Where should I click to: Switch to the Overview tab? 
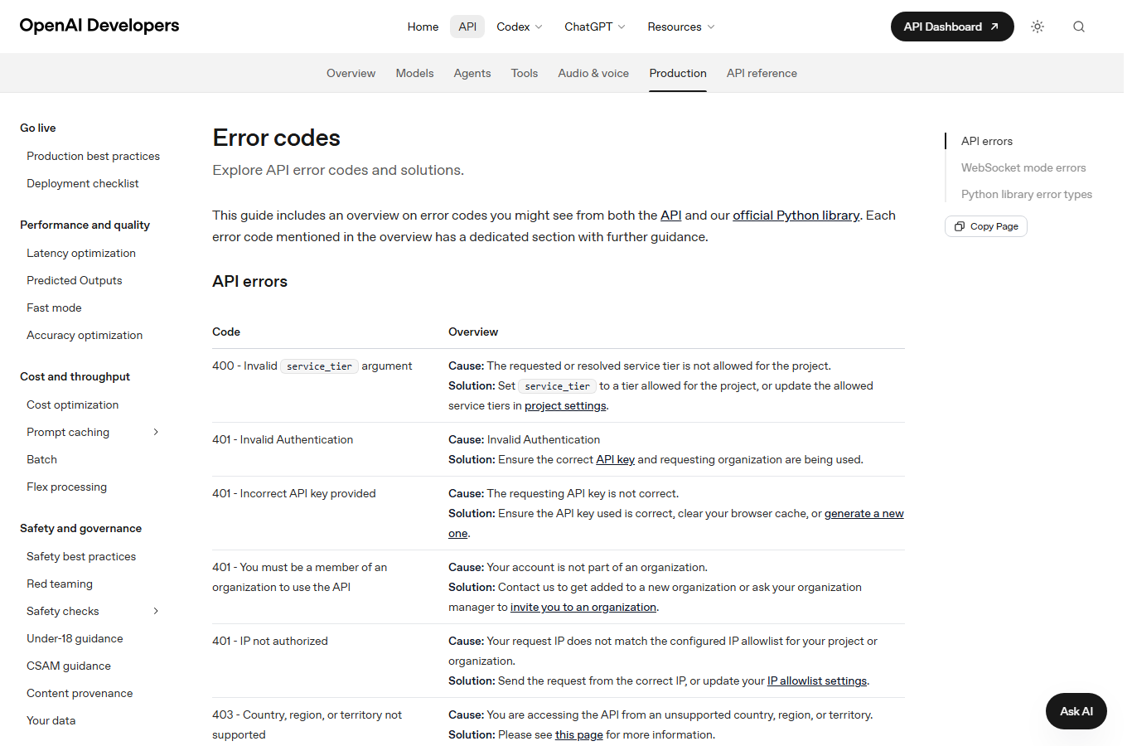[x=351, y=73]
